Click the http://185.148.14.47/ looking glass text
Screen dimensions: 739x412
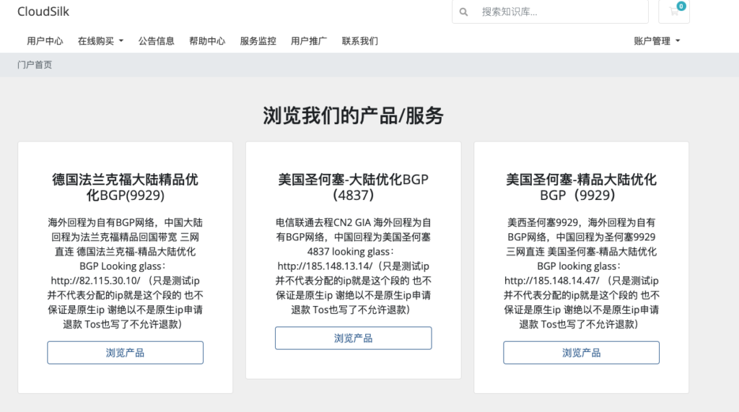coord(551,281)
